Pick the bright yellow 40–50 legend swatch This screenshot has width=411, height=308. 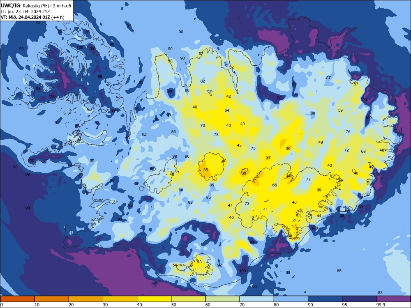154,299
